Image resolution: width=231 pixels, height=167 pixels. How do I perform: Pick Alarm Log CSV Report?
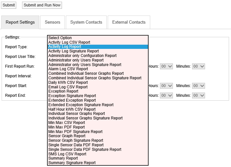68,69
